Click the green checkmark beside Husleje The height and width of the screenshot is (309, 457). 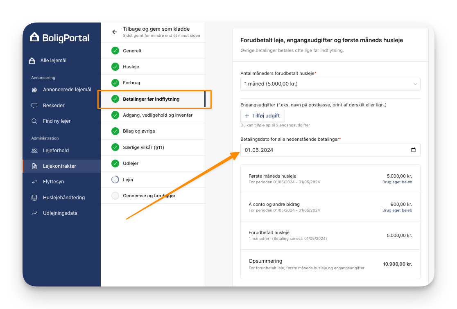coord(115,67)
